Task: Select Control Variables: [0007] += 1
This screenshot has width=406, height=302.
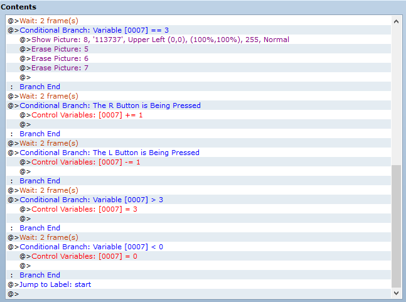Action: (x=198, y=115)
